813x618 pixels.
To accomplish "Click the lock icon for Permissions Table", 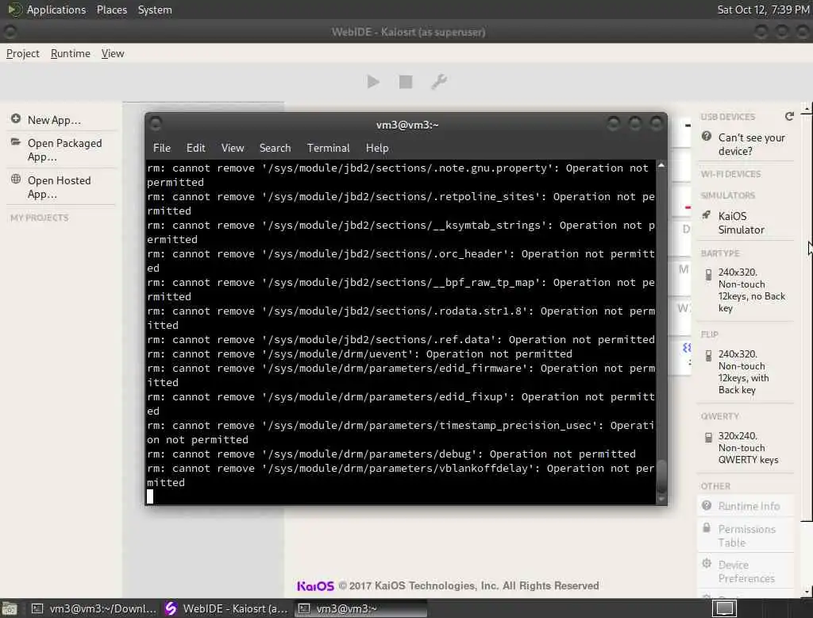I will pyautogui.click(x=706, y=527).
